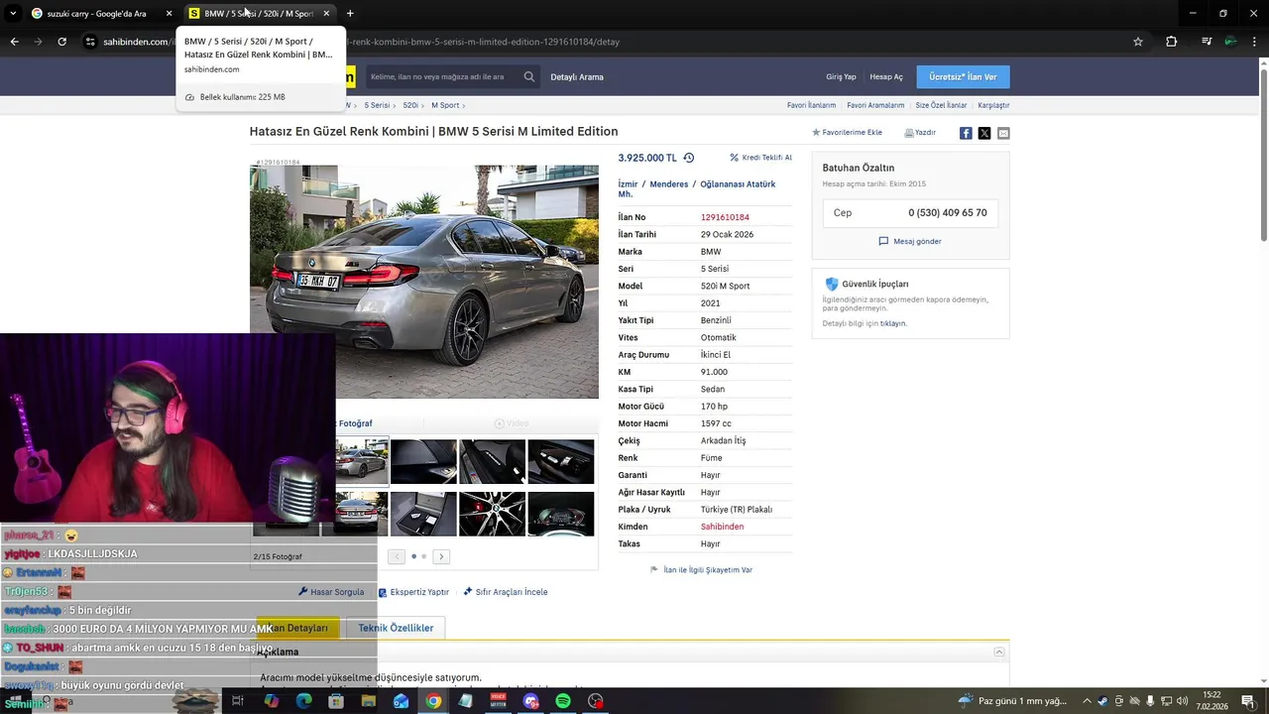Click Ekspertiz Yaptır link
Viewport: 1269px width, 714px height.
(413, 592)
